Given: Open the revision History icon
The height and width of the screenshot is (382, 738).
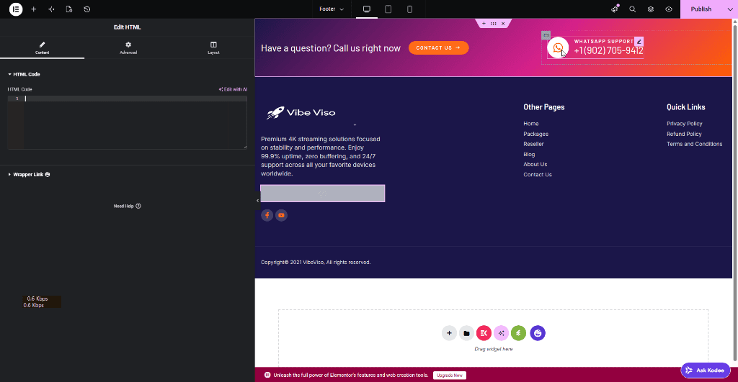Looking at the screenshot, I should (87, 9).
